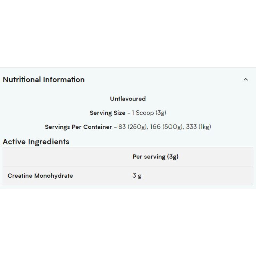This screenshot has height=256, width=256.
Task: Click the Per serving (3g) column header
Action: pyautogui.click(x=156, y=157)
